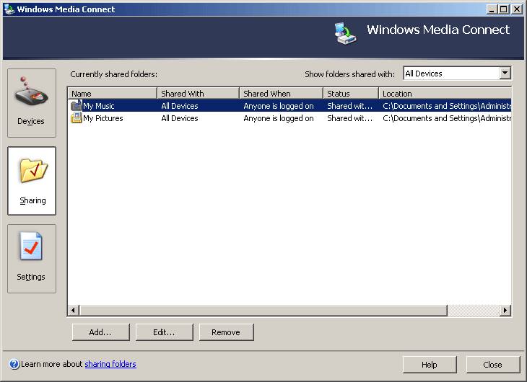Viewport: 527px width, 382px height.
Task: Minimize the Windows Media Connect window
Action: click(492, 9)
